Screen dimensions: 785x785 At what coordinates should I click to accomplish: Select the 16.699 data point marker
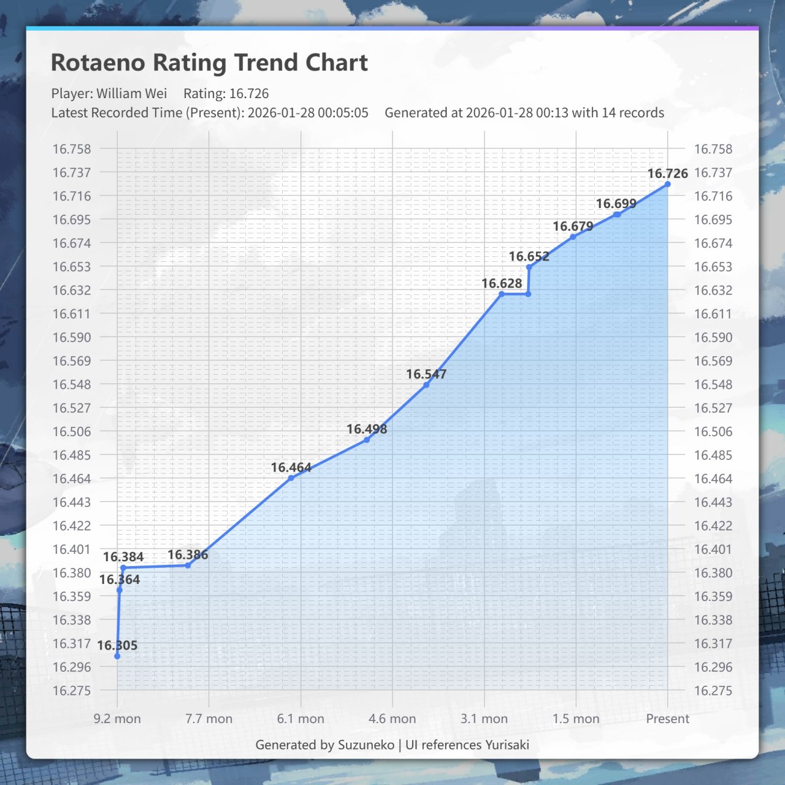coord(617,214)
